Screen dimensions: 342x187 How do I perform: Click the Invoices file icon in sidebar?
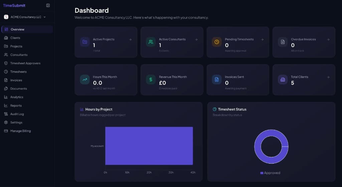(x=6, y=80)
